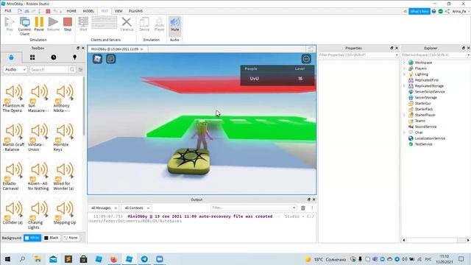The height and width of the screenshot is (265, 471).
Task: Click the Filter workspace field in Explorer
Action: click(x=435, y=55)
